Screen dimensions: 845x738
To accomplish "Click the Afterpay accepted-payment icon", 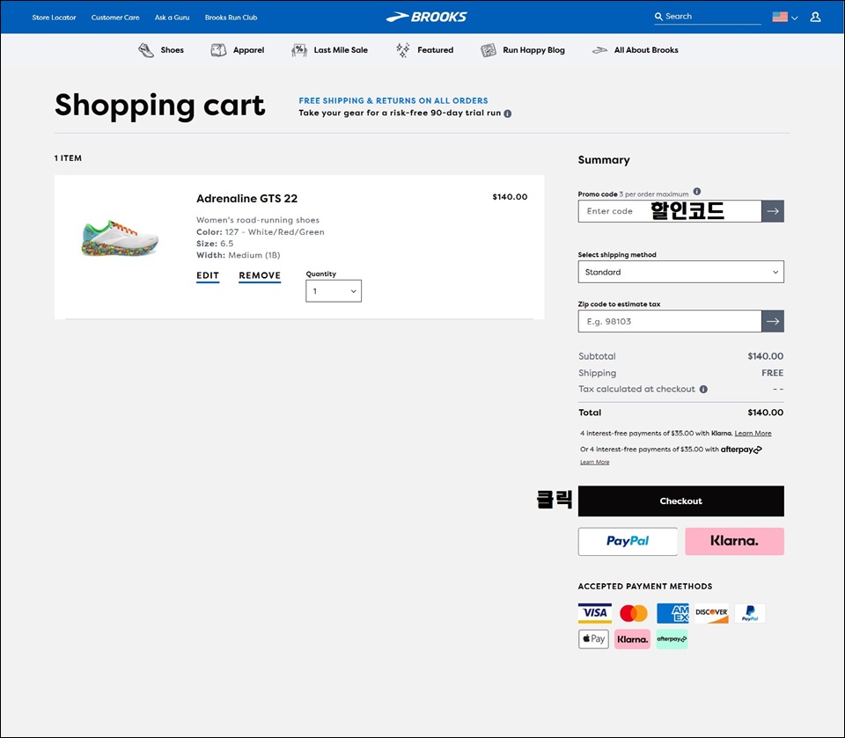I will coord(672,639).
